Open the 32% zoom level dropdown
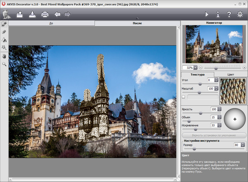 tap(196, 67)
